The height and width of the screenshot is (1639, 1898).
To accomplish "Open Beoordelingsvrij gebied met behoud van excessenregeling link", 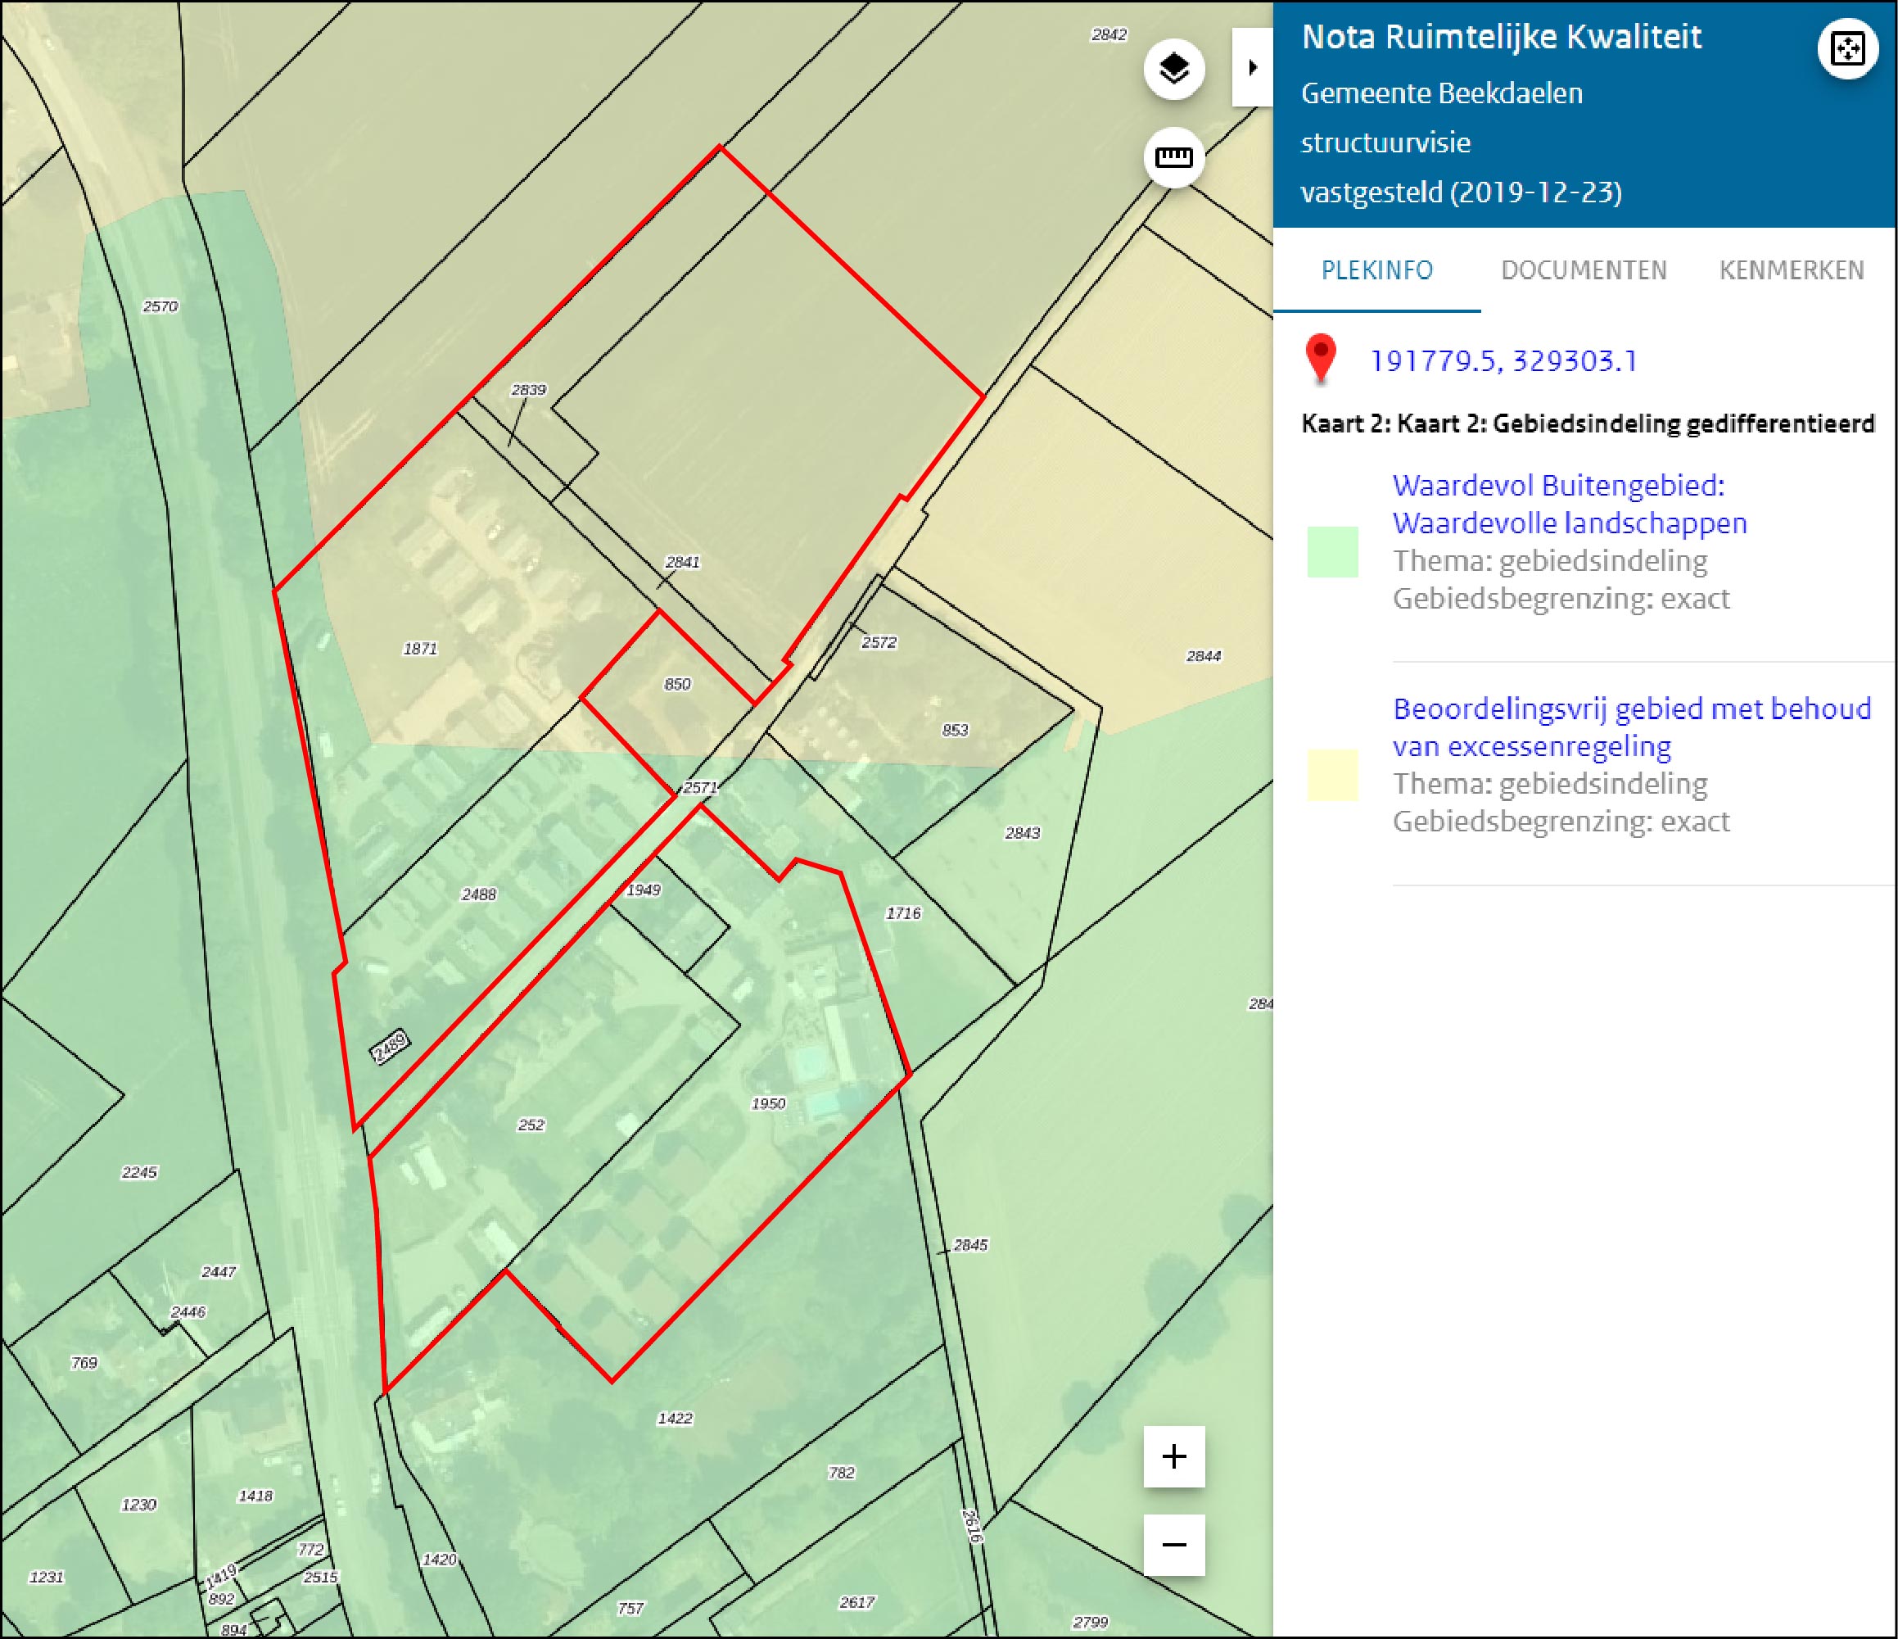I will tap(1631, 727).
